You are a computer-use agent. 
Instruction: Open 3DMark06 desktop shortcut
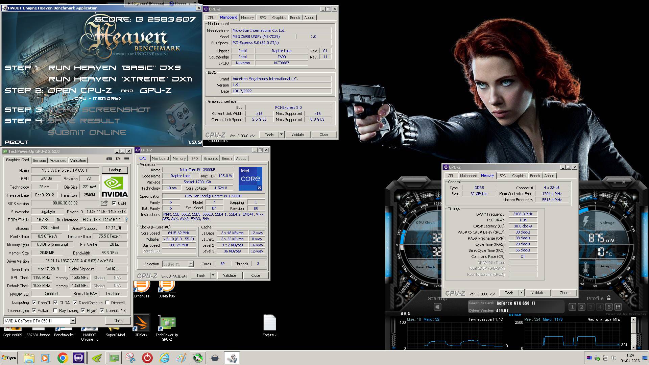click(x=167, y=289)
